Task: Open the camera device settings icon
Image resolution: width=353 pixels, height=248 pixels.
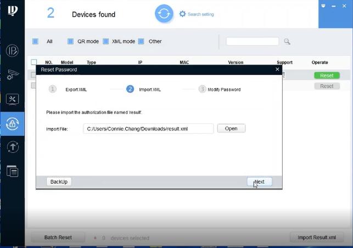Action: 12,75
